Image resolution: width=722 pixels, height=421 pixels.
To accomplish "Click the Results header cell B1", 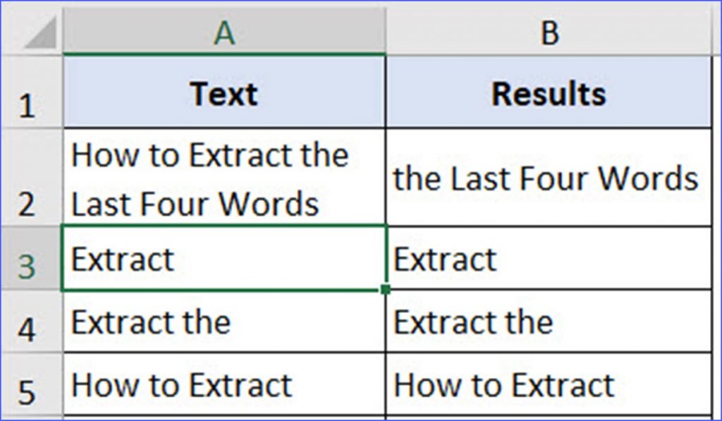I will 549,92.
